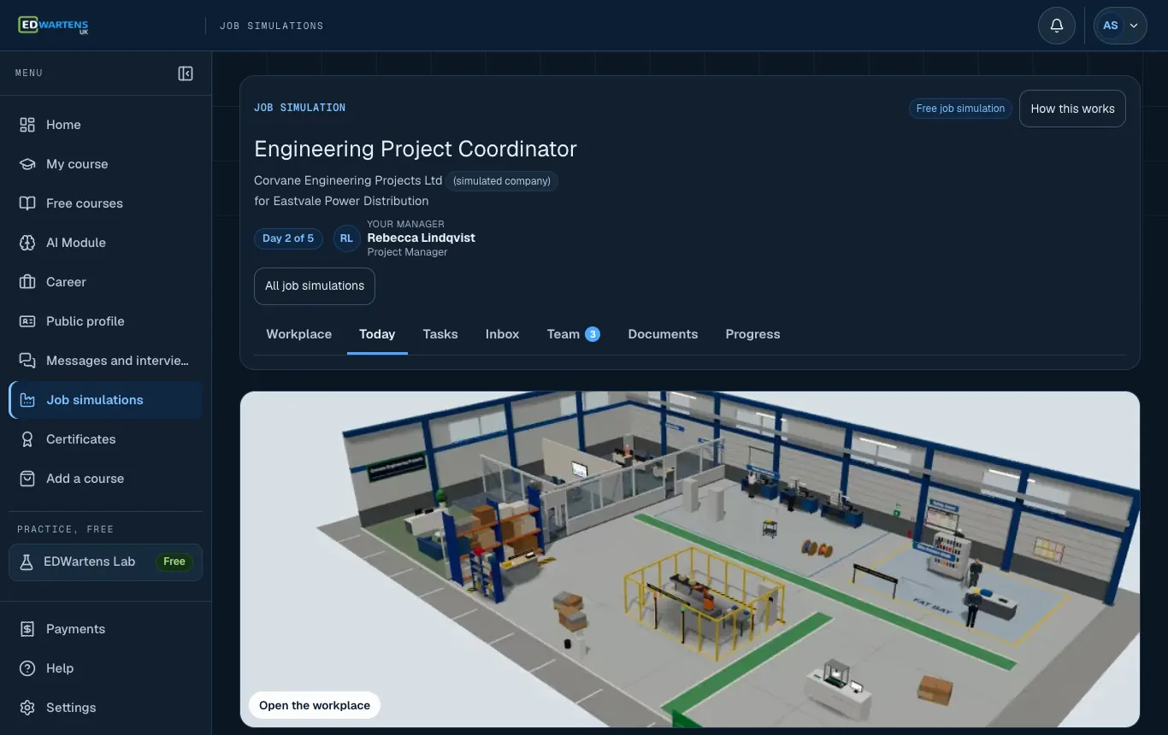The width and height of the screenshot is (1168, 735).
Task: Click for Eastvale Power Distribution text
Action: click(341, 201)
